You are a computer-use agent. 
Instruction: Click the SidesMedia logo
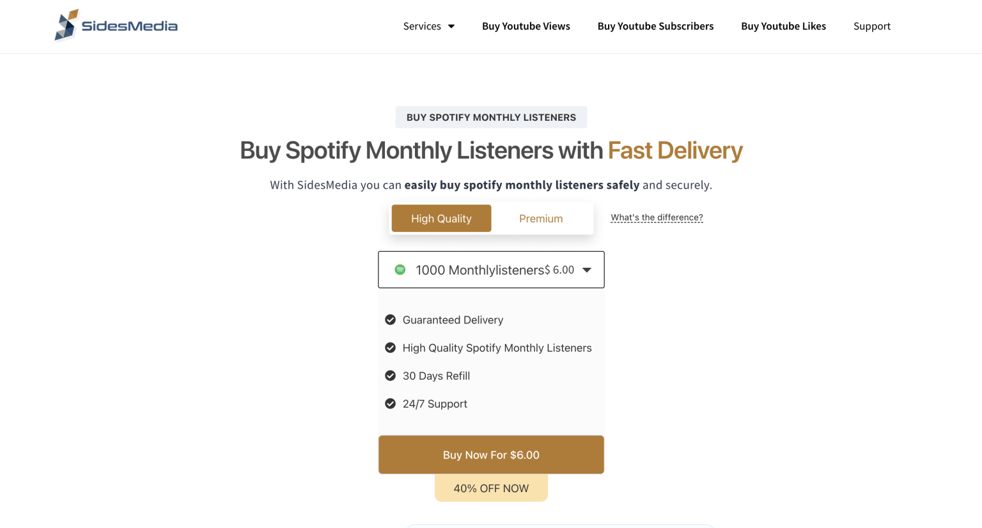tap(116, 25)
